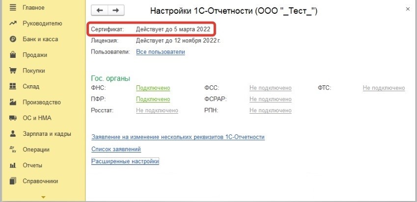Open the Все пользователи link

pos(160,52)
